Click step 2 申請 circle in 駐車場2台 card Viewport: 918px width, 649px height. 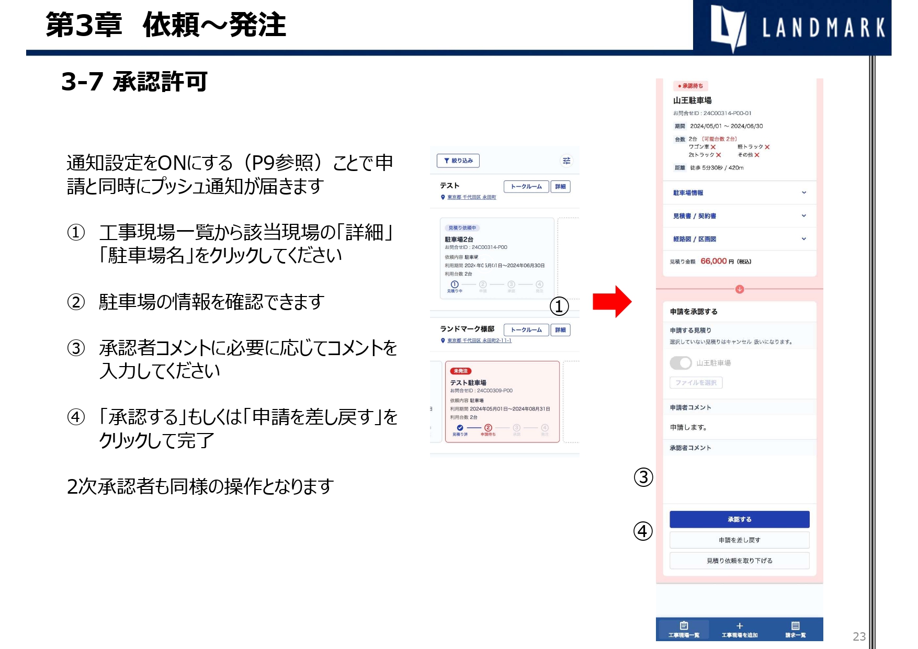tap(483, 284)
